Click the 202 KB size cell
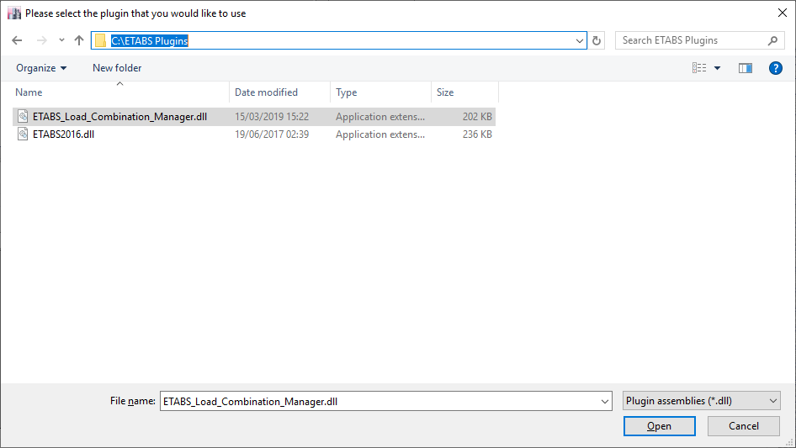 point(477,117)
